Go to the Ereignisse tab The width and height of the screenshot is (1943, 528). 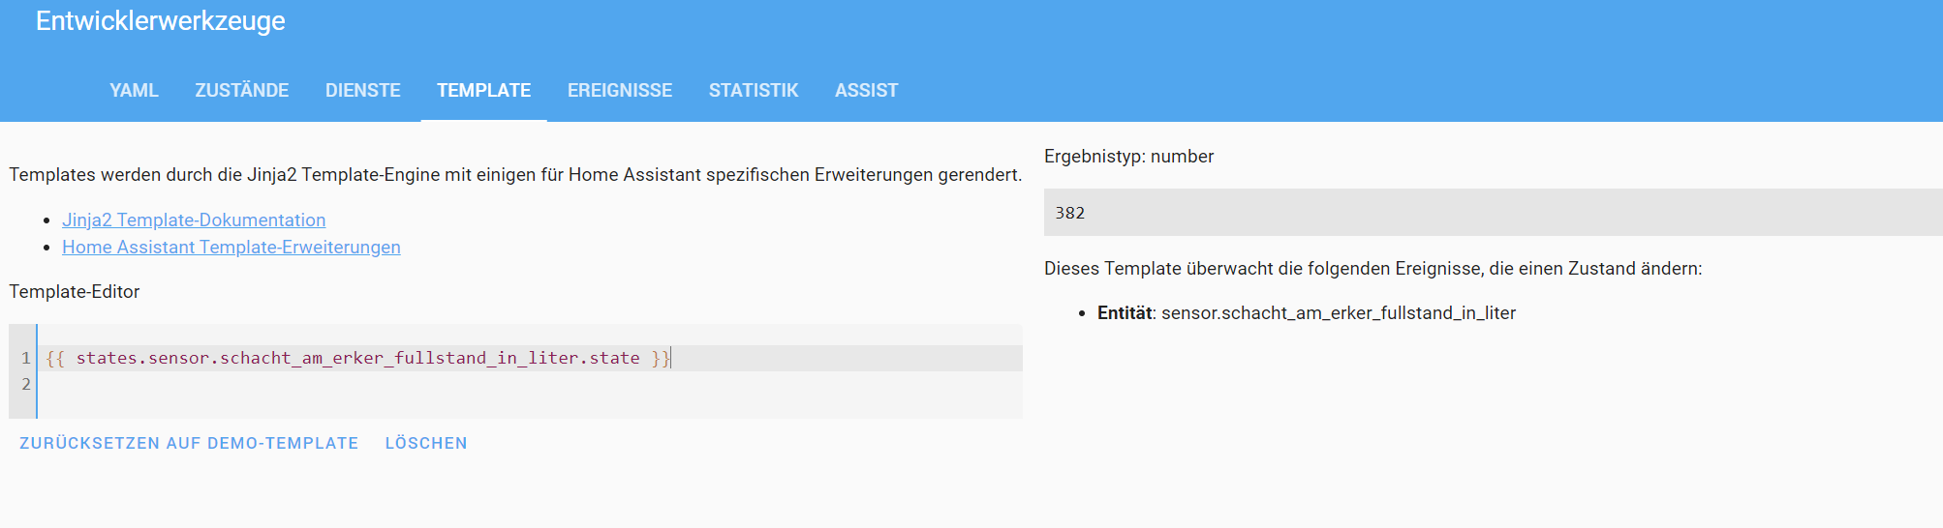click(x=620, y=91)
